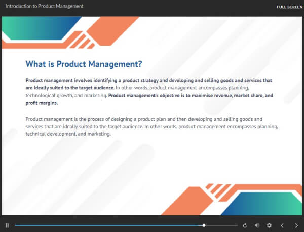Click the playback progress bar handle
This screenshot has width=304, height=232.
(204, 225)
